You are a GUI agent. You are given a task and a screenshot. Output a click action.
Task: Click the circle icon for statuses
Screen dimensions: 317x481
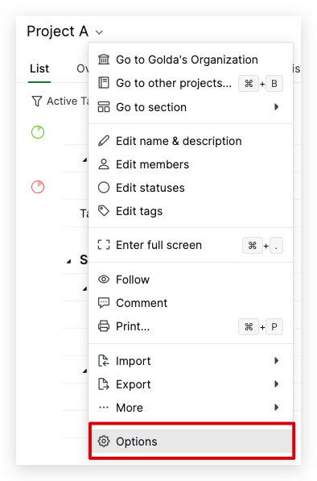(104, 188)
